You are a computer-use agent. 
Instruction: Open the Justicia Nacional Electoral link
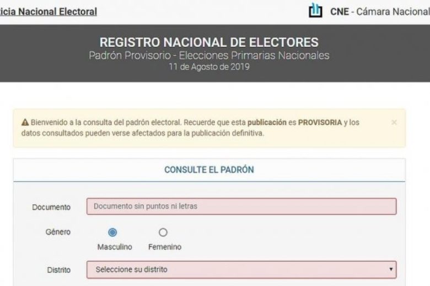tap(49, 12)
